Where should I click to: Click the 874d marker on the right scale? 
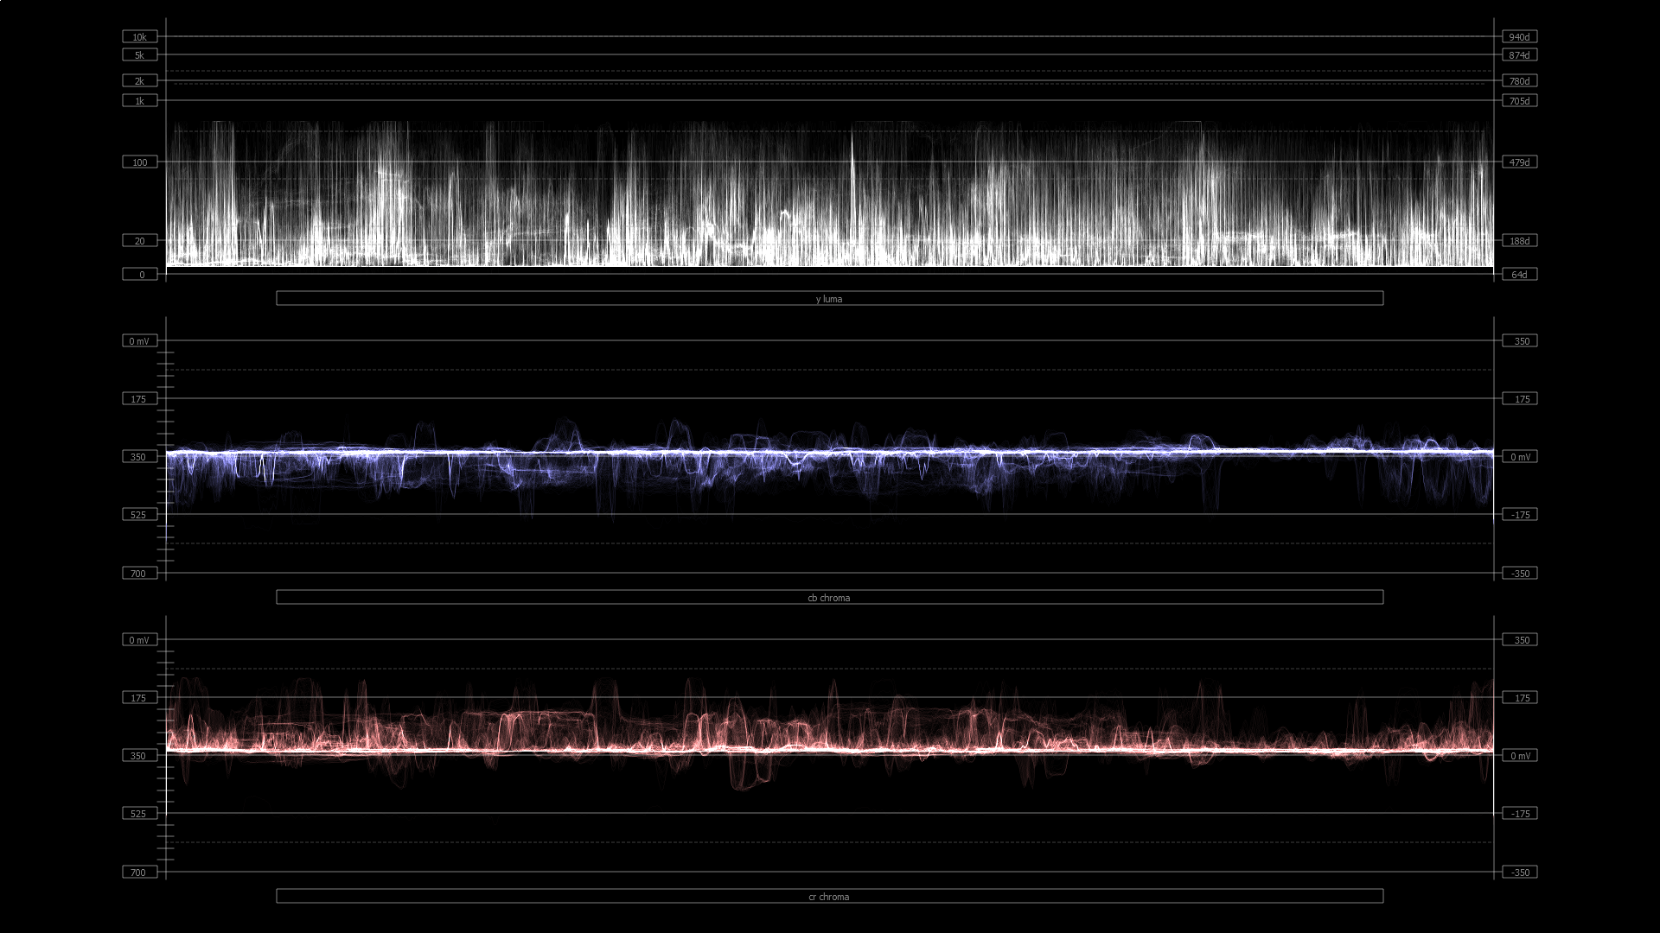pos(1520,54)
